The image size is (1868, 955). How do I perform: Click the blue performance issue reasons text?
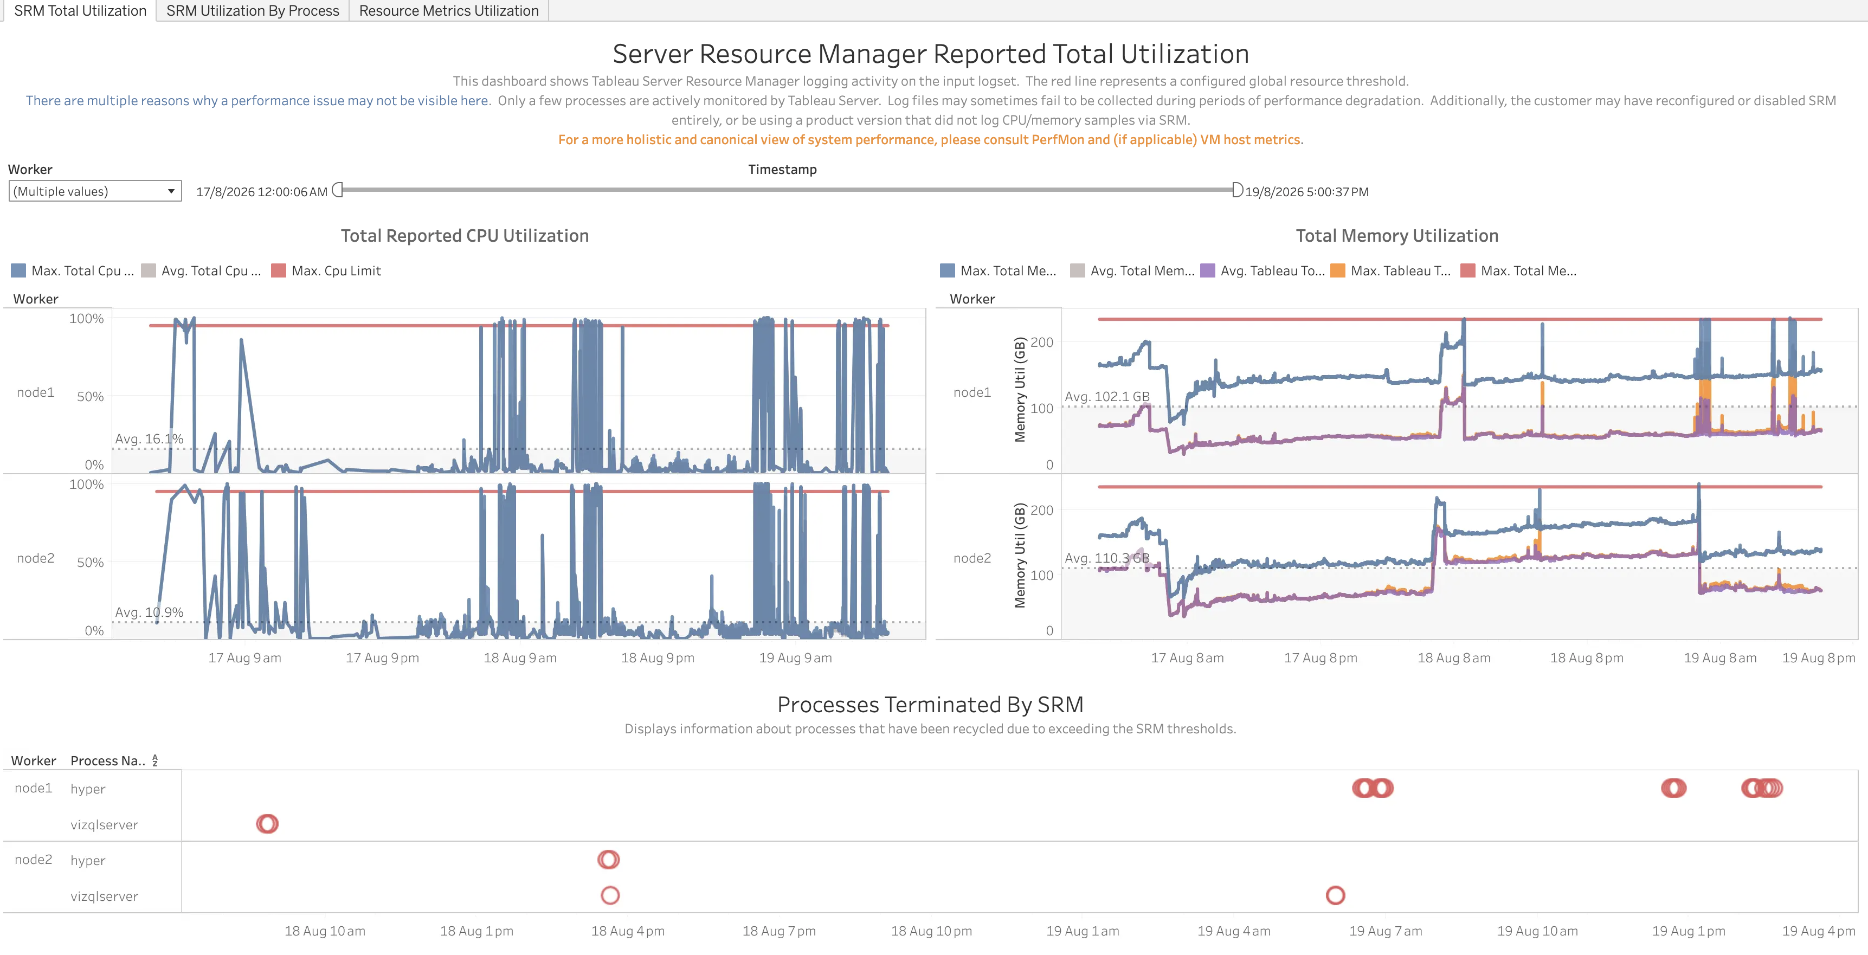[258, 101]
